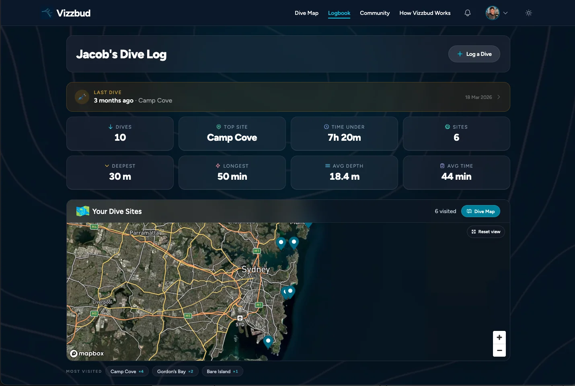
Task: Select the Dives count card
Action: (120, 133)
